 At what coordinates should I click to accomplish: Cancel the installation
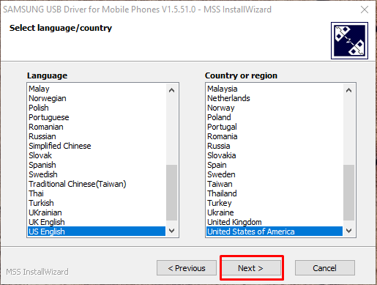(325, 268)
